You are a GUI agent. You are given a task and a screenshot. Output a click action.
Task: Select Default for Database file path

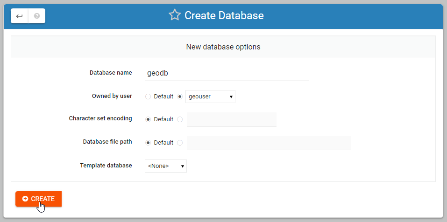pyautogui.click(x=148, y=143)
